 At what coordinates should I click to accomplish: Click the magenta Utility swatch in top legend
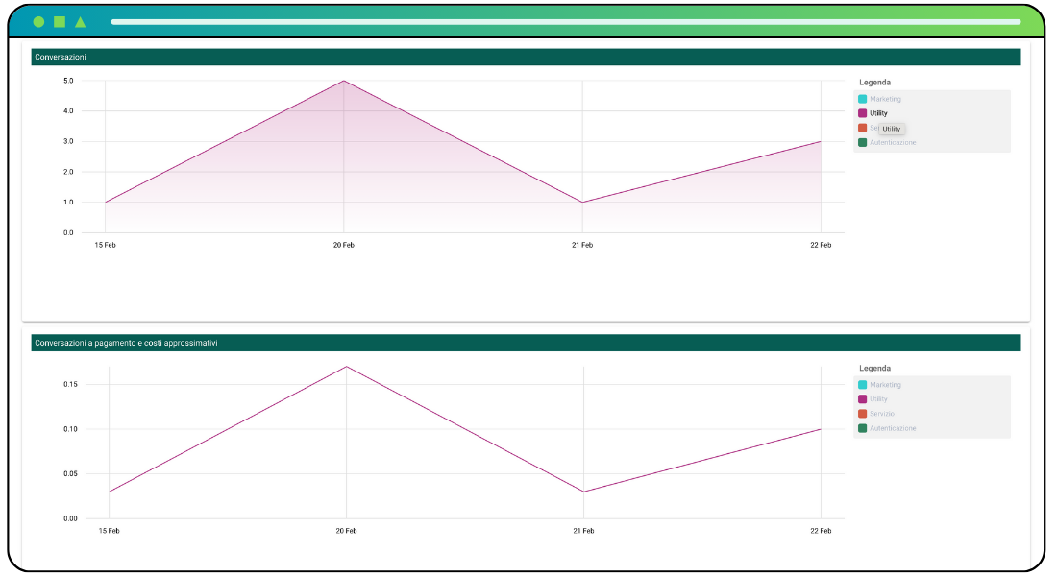(x=862, y=113)
